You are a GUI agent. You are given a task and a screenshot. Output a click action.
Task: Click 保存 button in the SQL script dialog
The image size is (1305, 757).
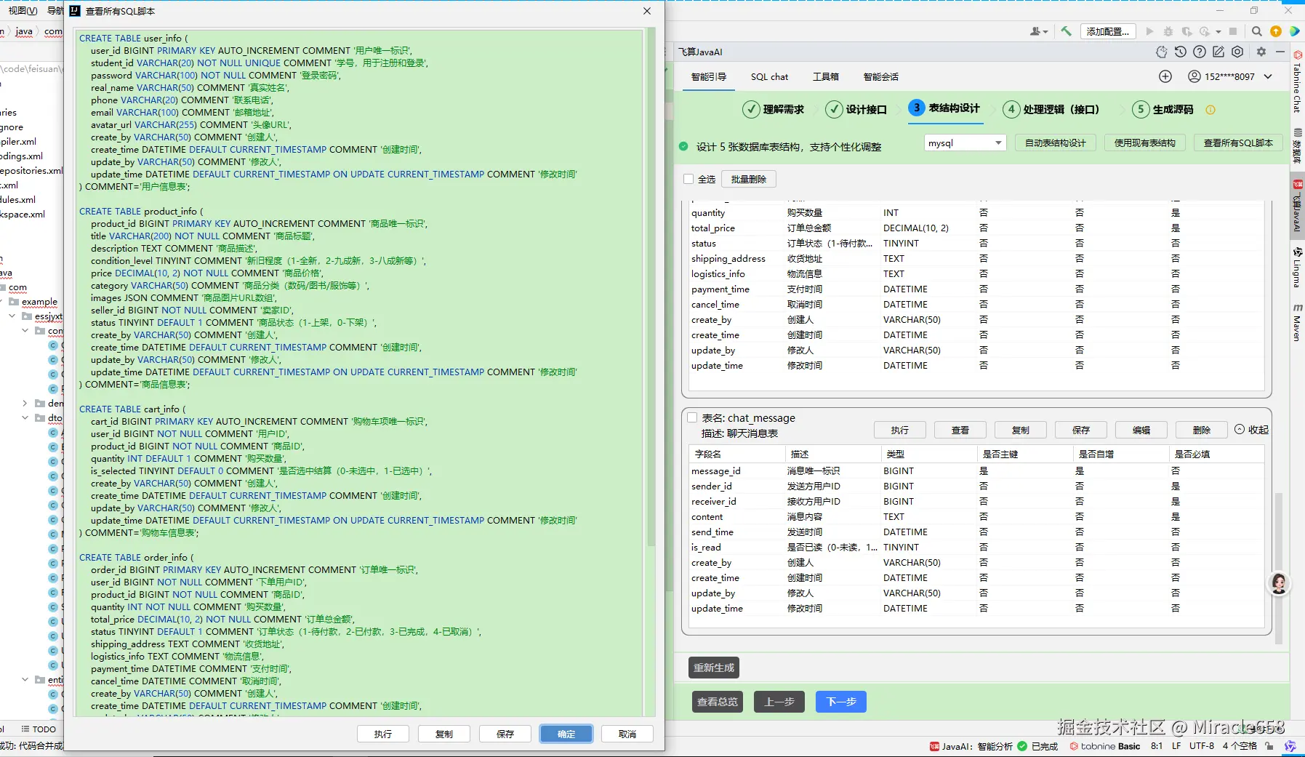click(505, 734)
